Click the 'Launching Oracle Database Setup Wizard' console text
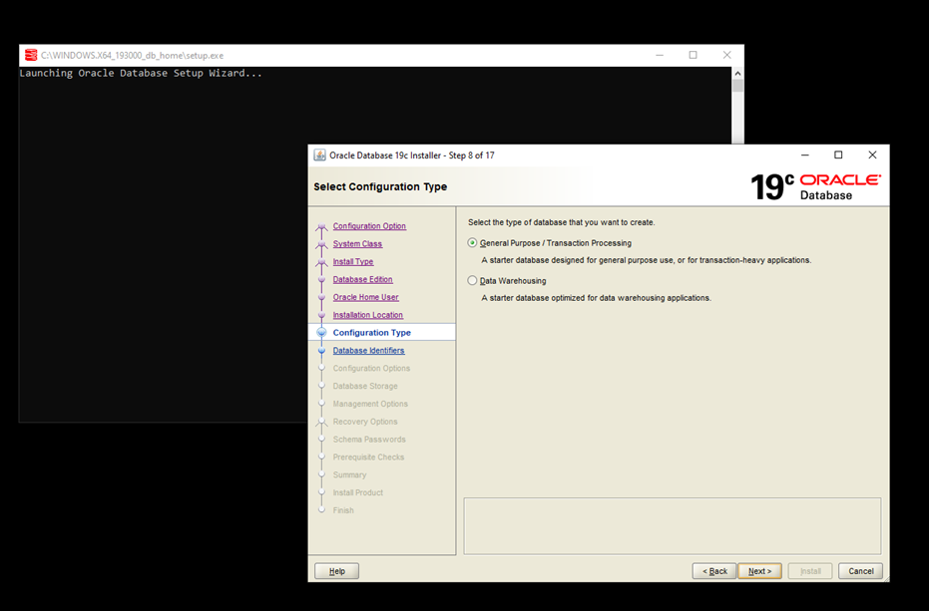 (141, 74)
